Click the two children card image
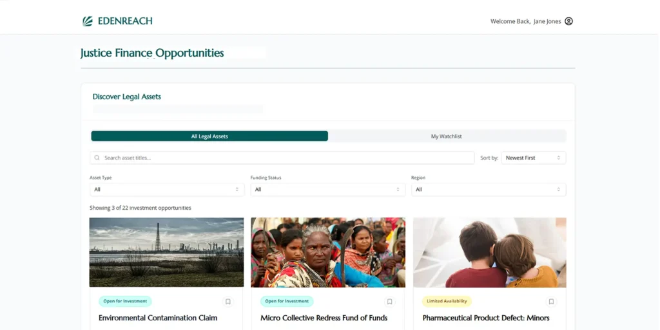Image resolution: width=660 pixels, height=330 pixels. [490, 252]
